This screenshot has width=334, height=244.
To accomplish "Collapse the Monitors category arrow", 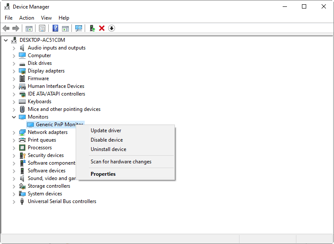I will [x=14, y=117].
